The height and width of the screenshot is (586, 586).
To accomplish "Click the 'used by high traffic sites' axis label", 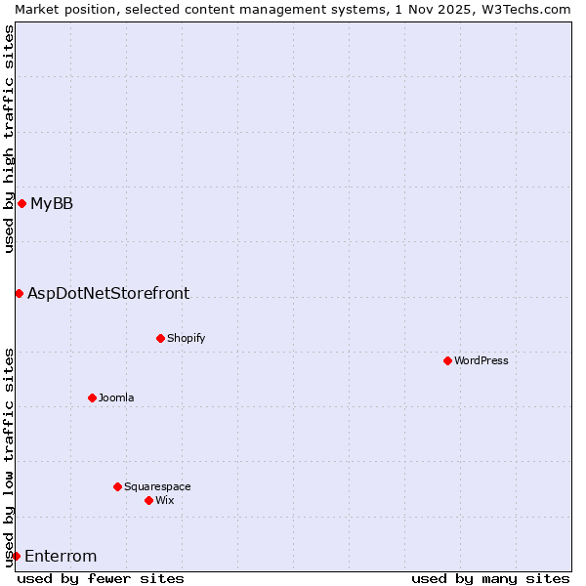I will tap(9, 139).
